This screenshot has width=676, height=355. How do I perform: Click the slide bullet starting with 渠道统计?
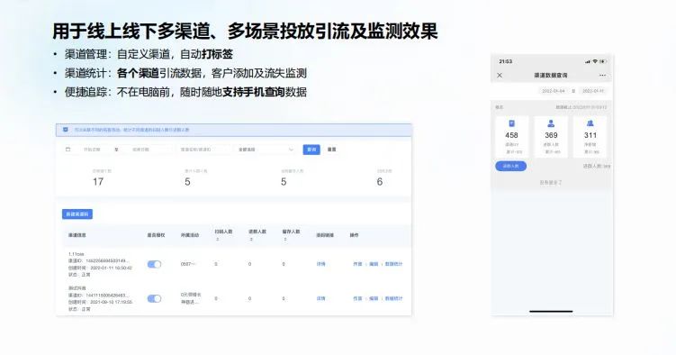point(185,73)
